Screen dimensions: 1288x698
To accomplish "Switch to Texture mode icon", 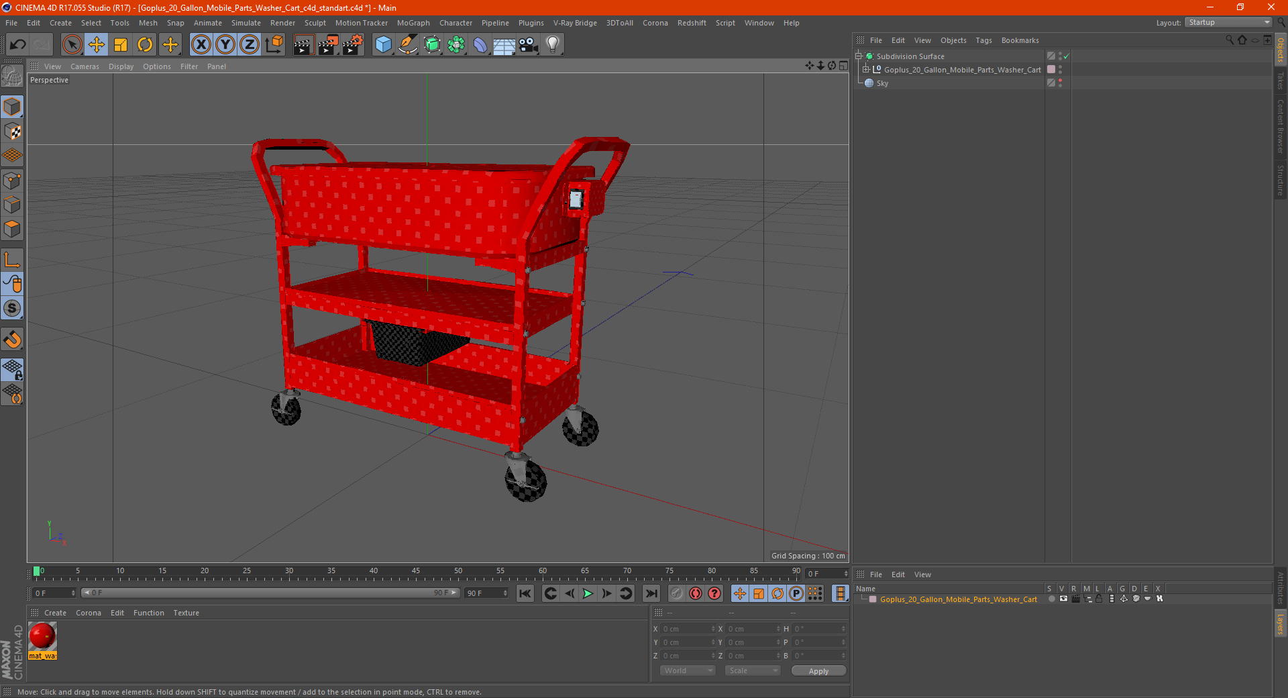I will pos(12,132).
